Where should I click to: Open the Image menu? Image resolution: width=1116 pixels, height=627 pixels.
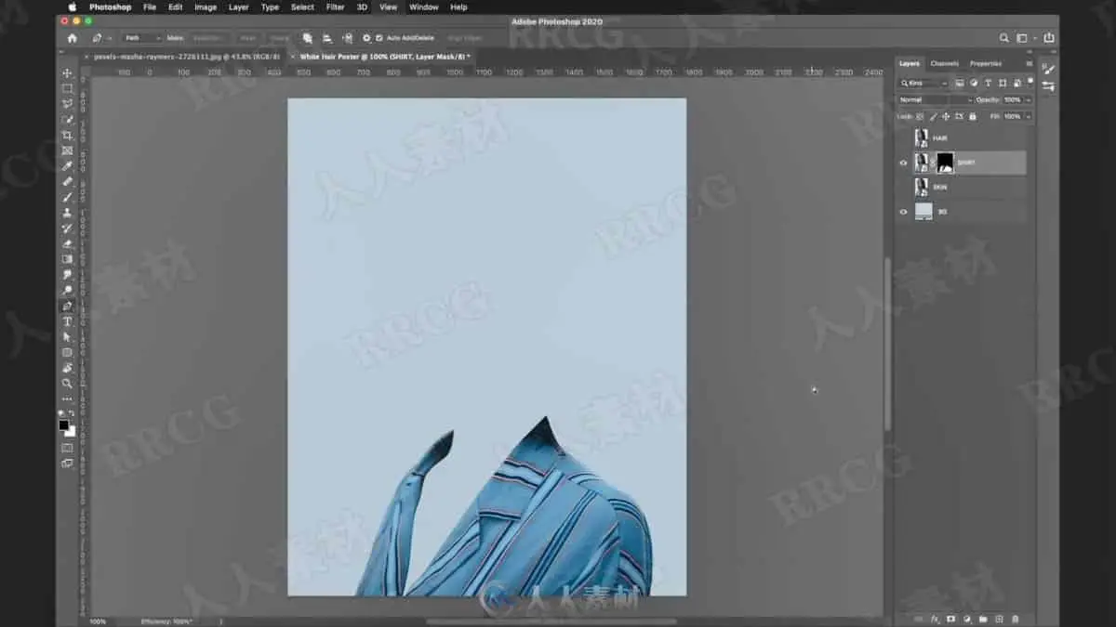click(x=206, y=7)
